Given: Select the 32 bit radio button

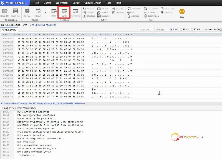Looking at the screenshot, I should tap(192, 29).
